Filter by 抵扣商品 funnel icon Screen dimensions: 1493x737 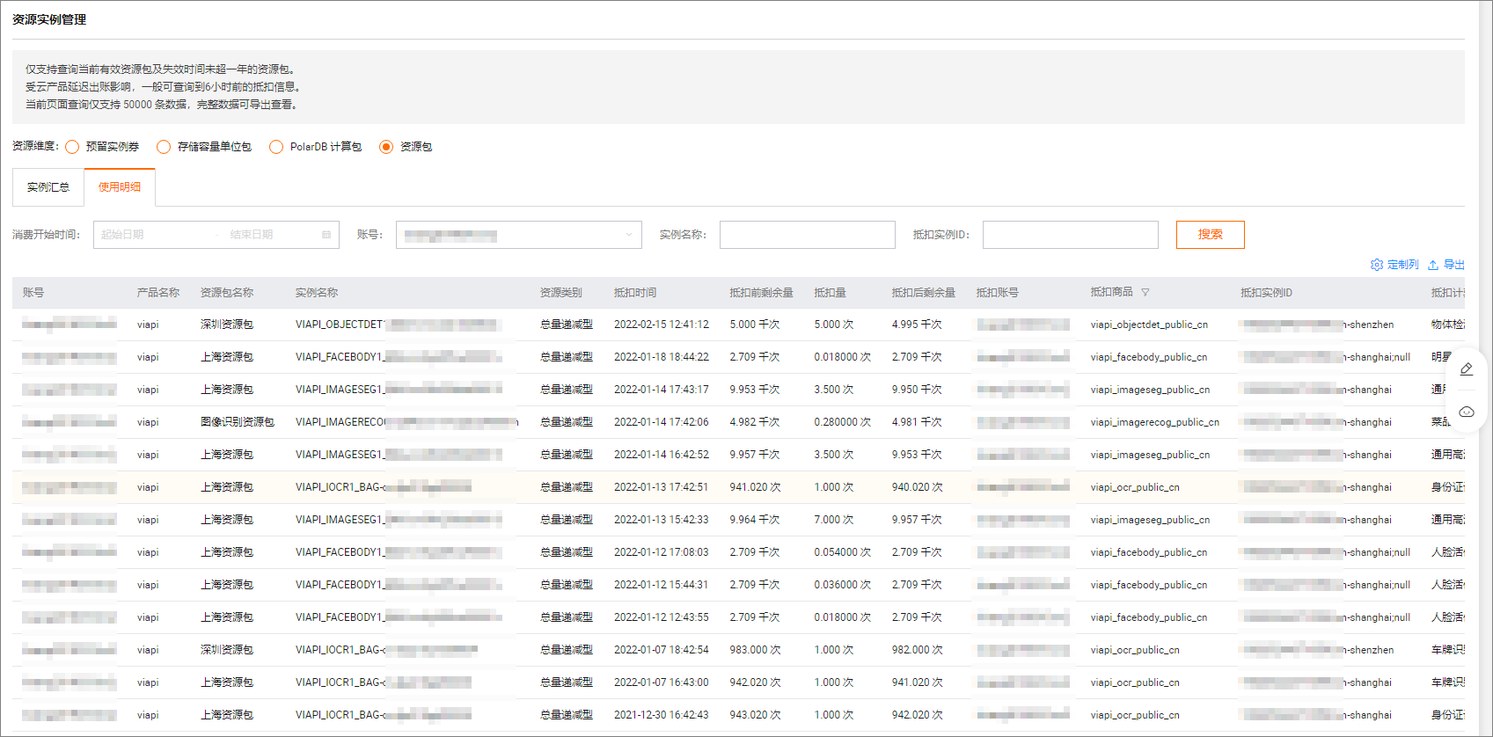(1145, 293)
